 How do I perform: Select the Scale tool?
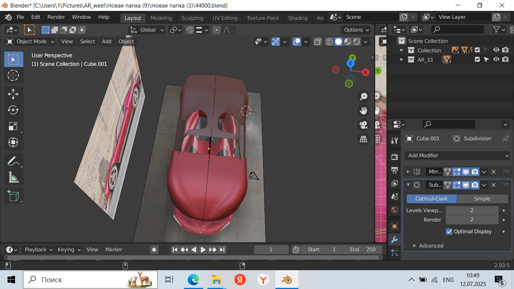coord(13,126)
